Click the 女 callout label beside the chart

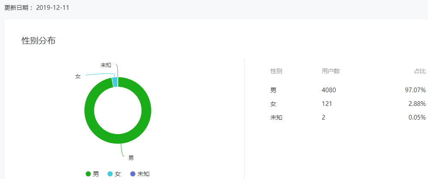pos(78,77)
